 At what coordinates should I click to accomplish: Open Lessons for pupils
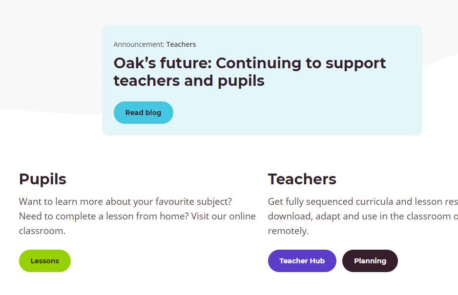point(45,261)
